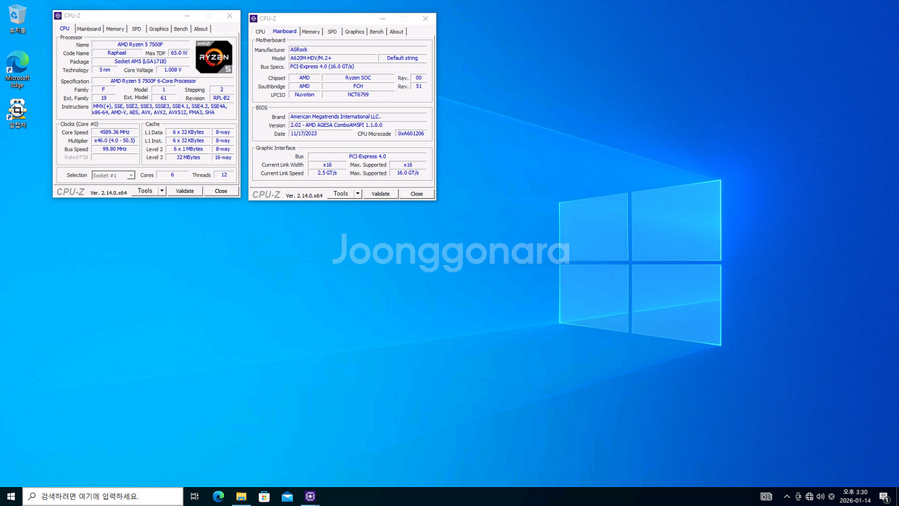Expand hidden icons in system tray
899x506 pixels.
pos(786,496)
